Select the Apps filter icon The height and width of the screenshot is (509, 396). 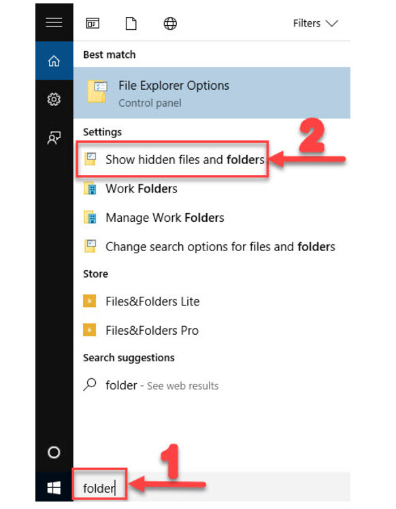[x=93, y=23]
